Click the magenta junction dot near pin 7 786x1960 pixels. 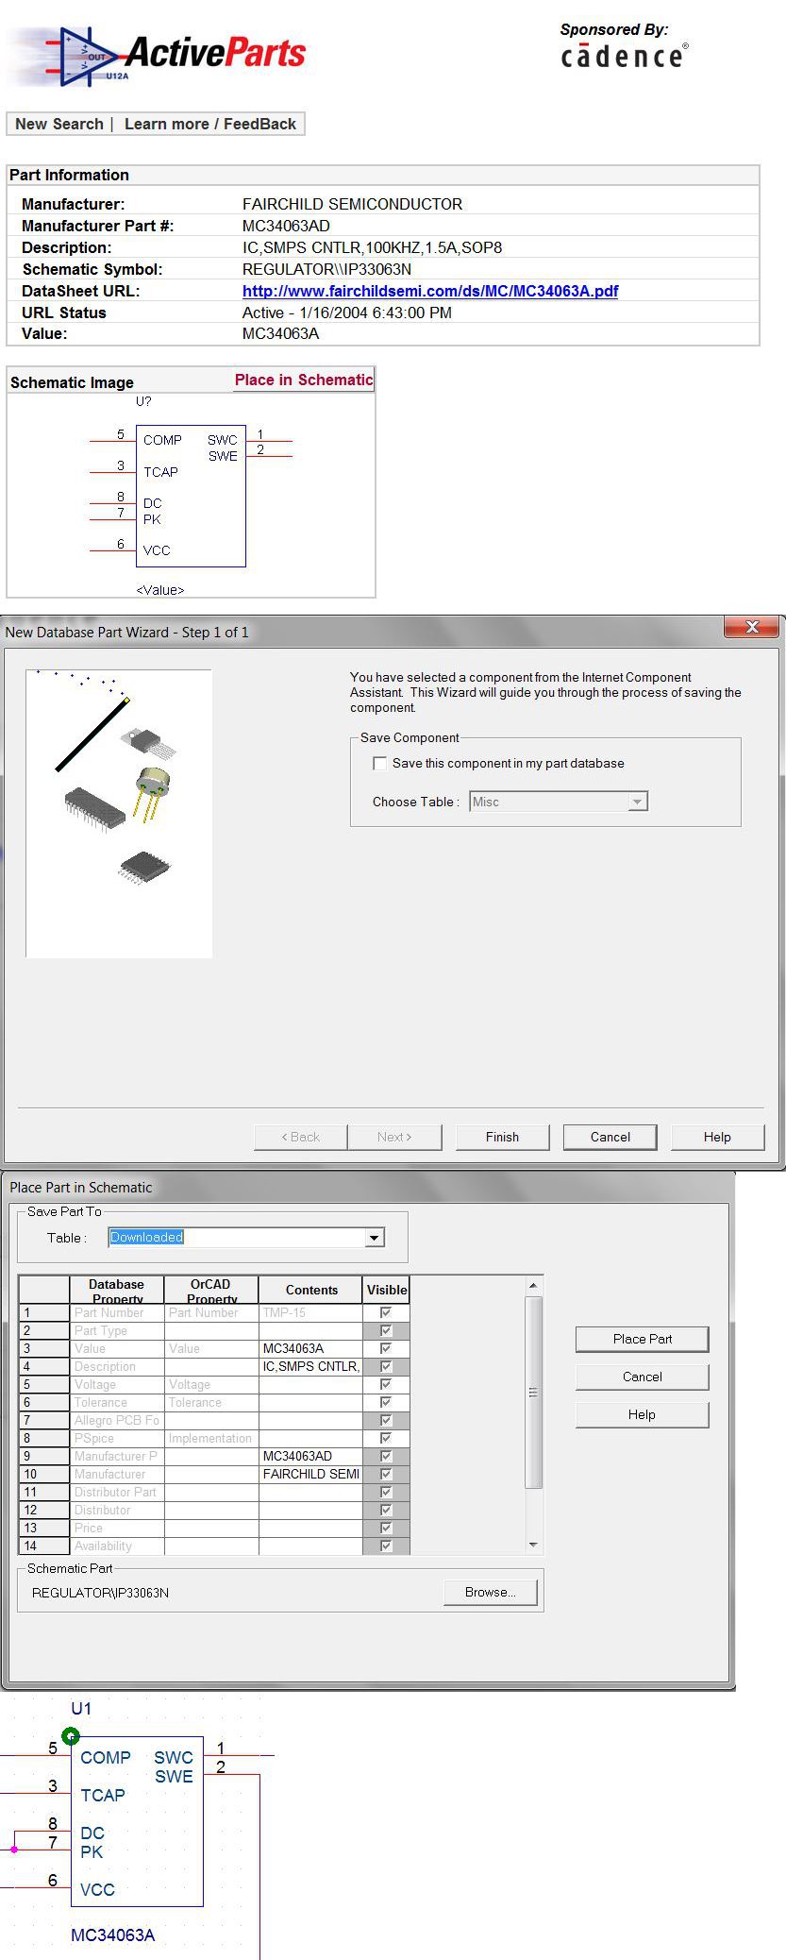[14, 1850]
